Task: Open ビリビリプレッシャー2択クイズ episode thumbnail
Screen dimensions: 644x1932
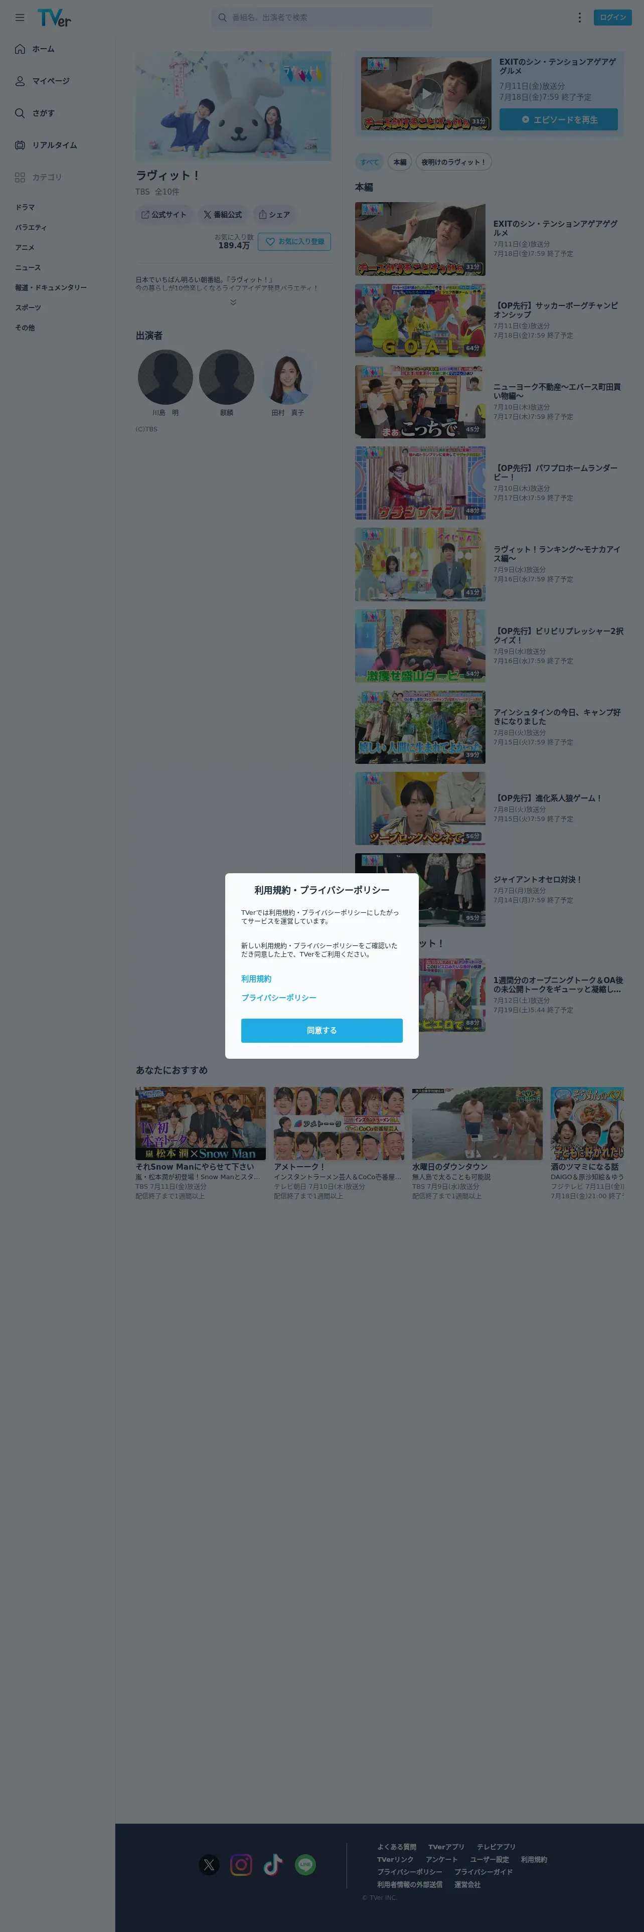Action: tap(420, 646)
